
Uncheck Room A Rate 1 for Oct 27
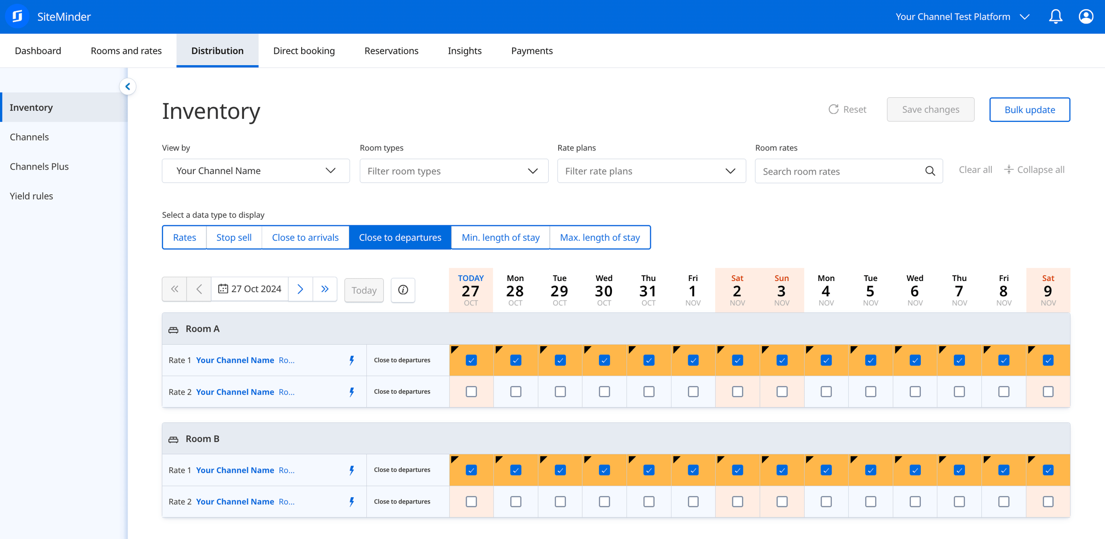pos(471,360)
